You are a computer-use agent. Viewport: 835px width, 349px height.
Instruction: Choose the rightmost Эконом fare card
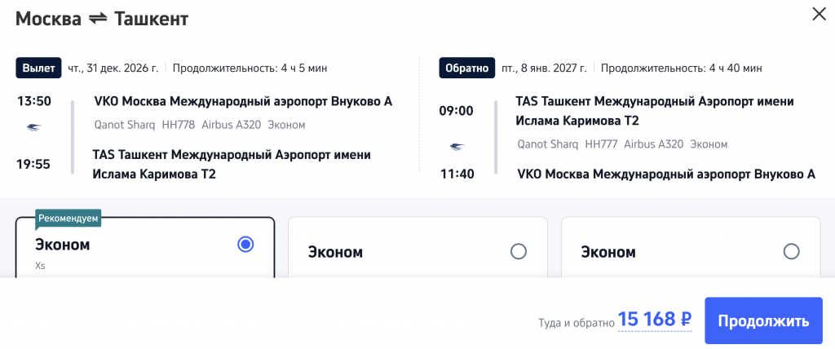tap(690, 253)
